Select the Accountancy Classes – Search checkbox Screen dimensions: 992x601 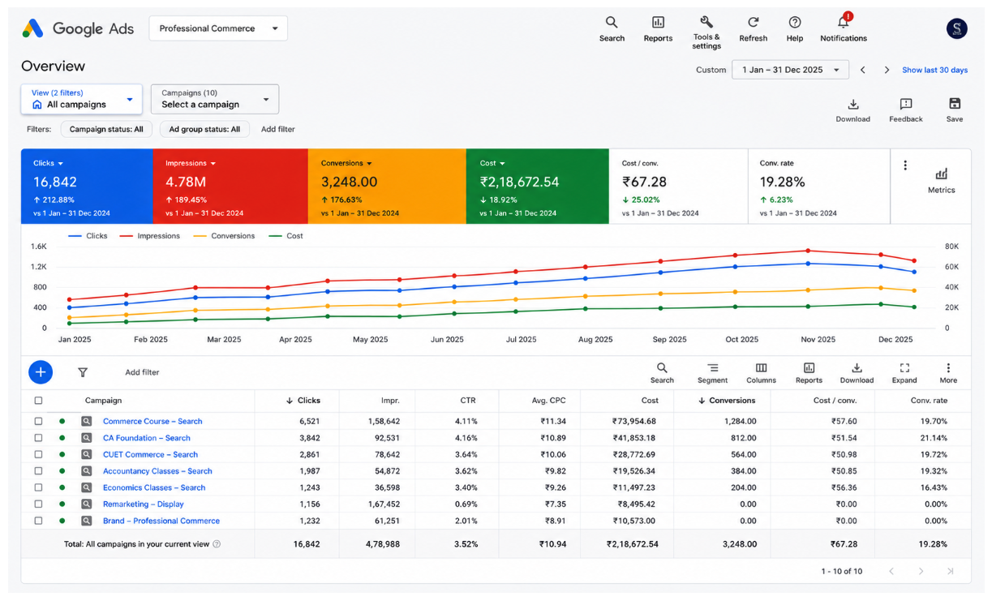[x=38, y=471]
